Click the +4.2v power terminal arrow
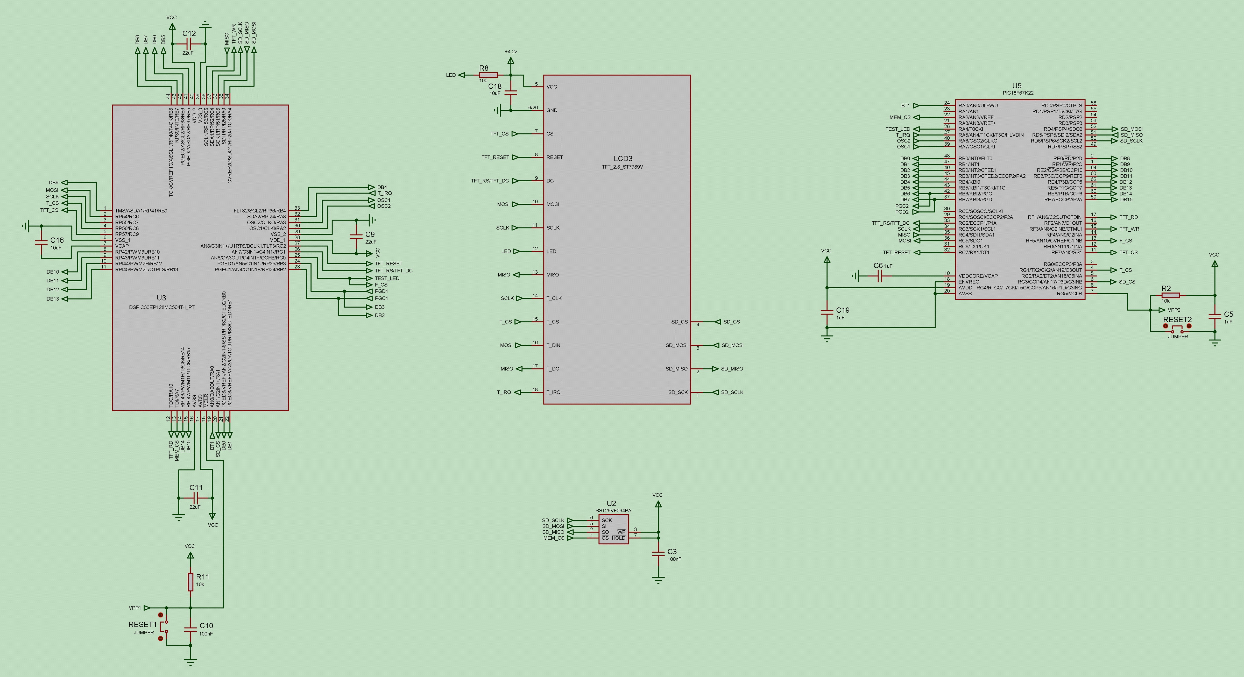 click(511, 60)
